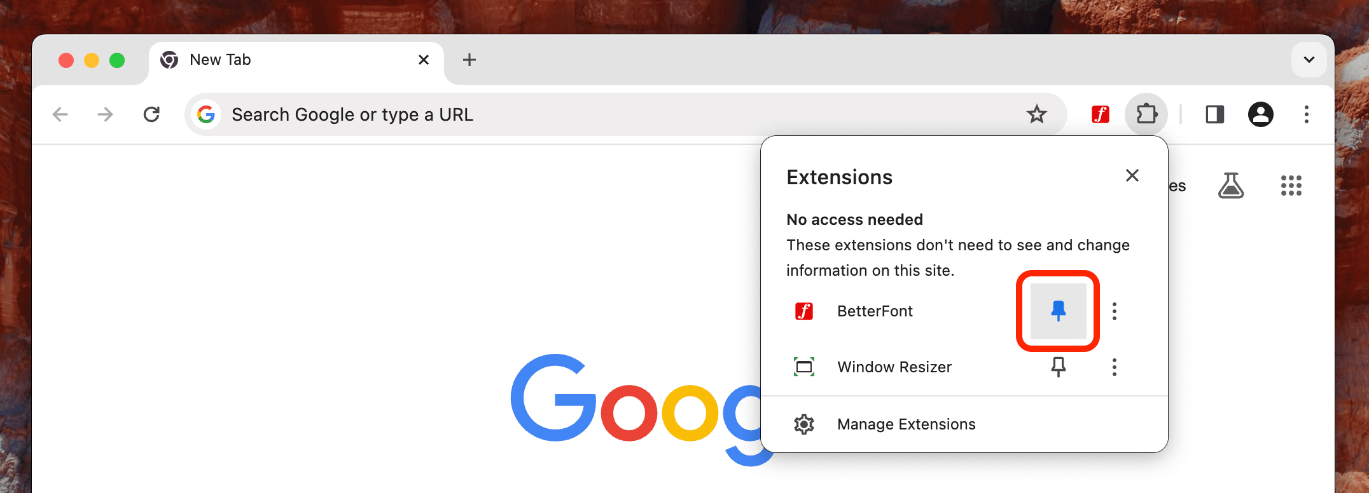Open the Google apps grid

[1291, 186]
